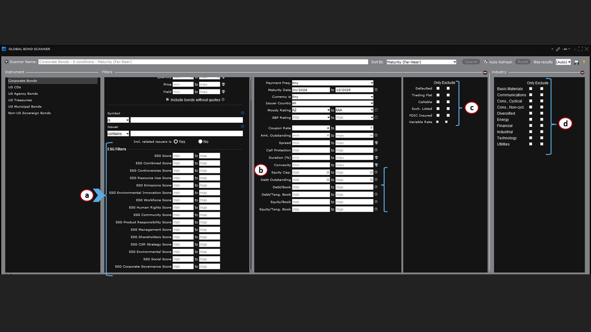The height and width of the screenshot is (332, 591).
Task: Toggle the Auto Refresh checkbox
Action: tap(486, 62)
